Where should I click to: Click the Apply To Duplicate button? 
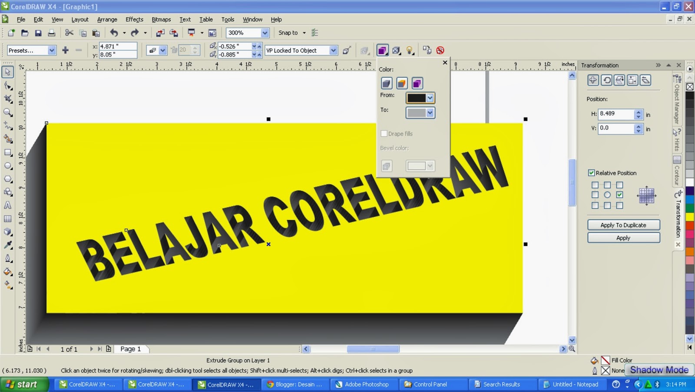point(623,225)
